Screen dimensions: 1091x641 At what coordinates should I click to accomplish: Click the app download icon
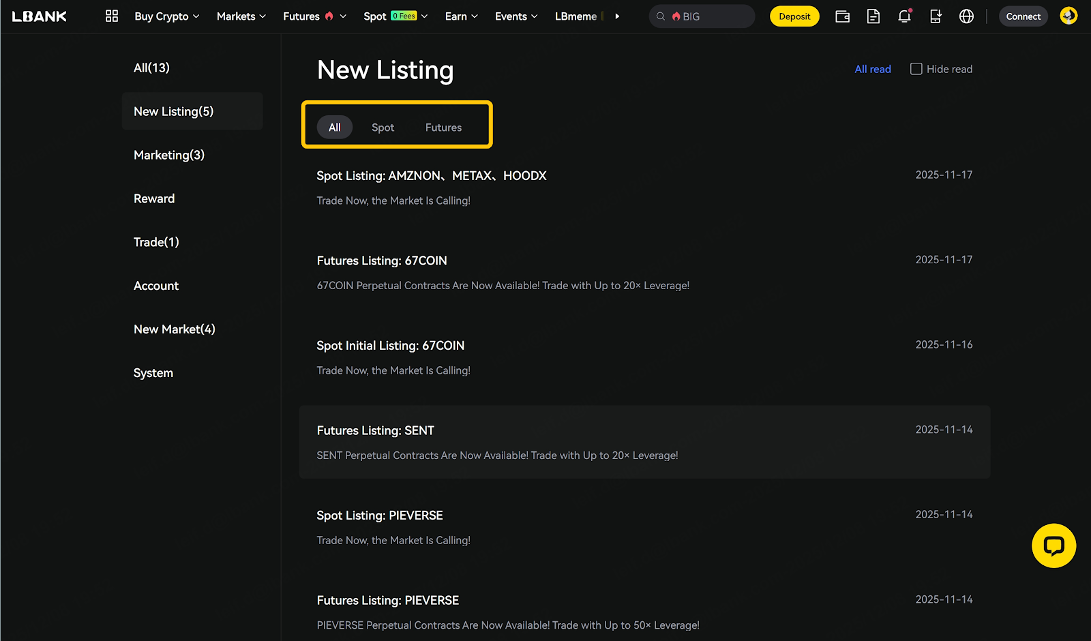(x=936, y=16)
